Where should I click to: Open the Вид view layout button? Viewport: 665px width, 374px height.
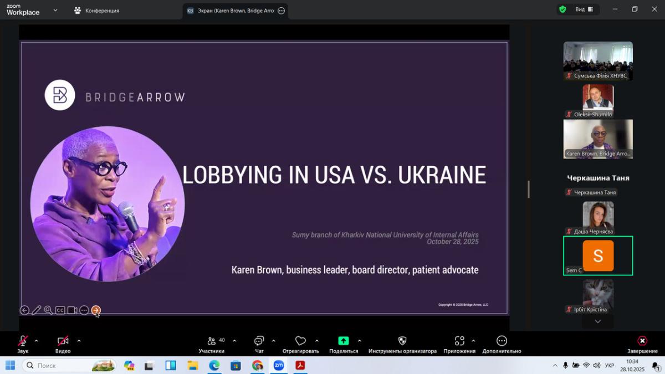coord(584,9)
